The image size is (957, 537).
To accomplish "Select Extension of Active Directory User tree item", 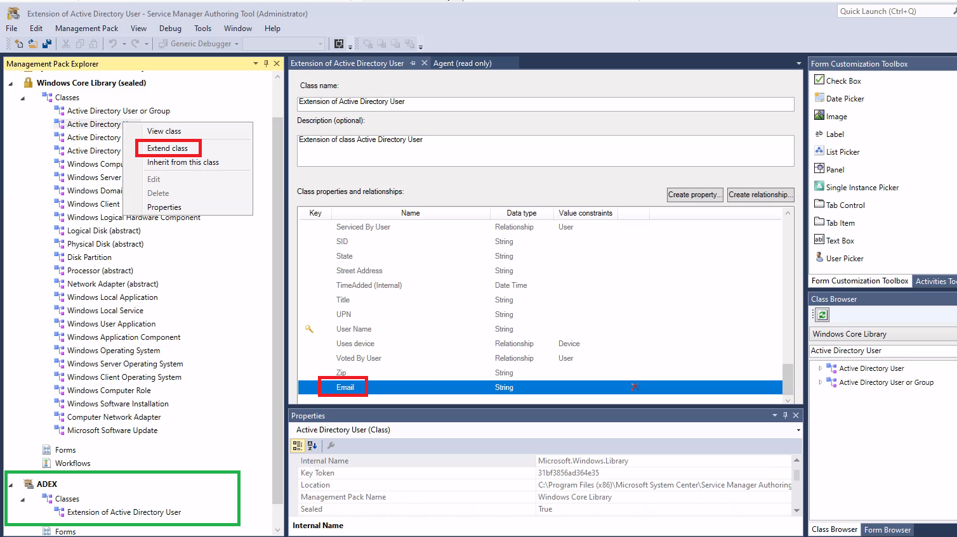I will click(124, 512).
